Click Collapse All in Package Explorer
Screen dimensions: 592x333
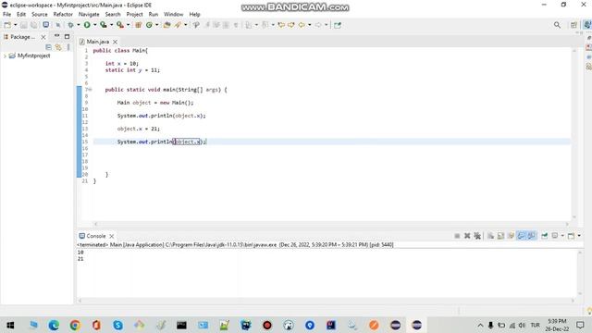(x=48, y=47)
